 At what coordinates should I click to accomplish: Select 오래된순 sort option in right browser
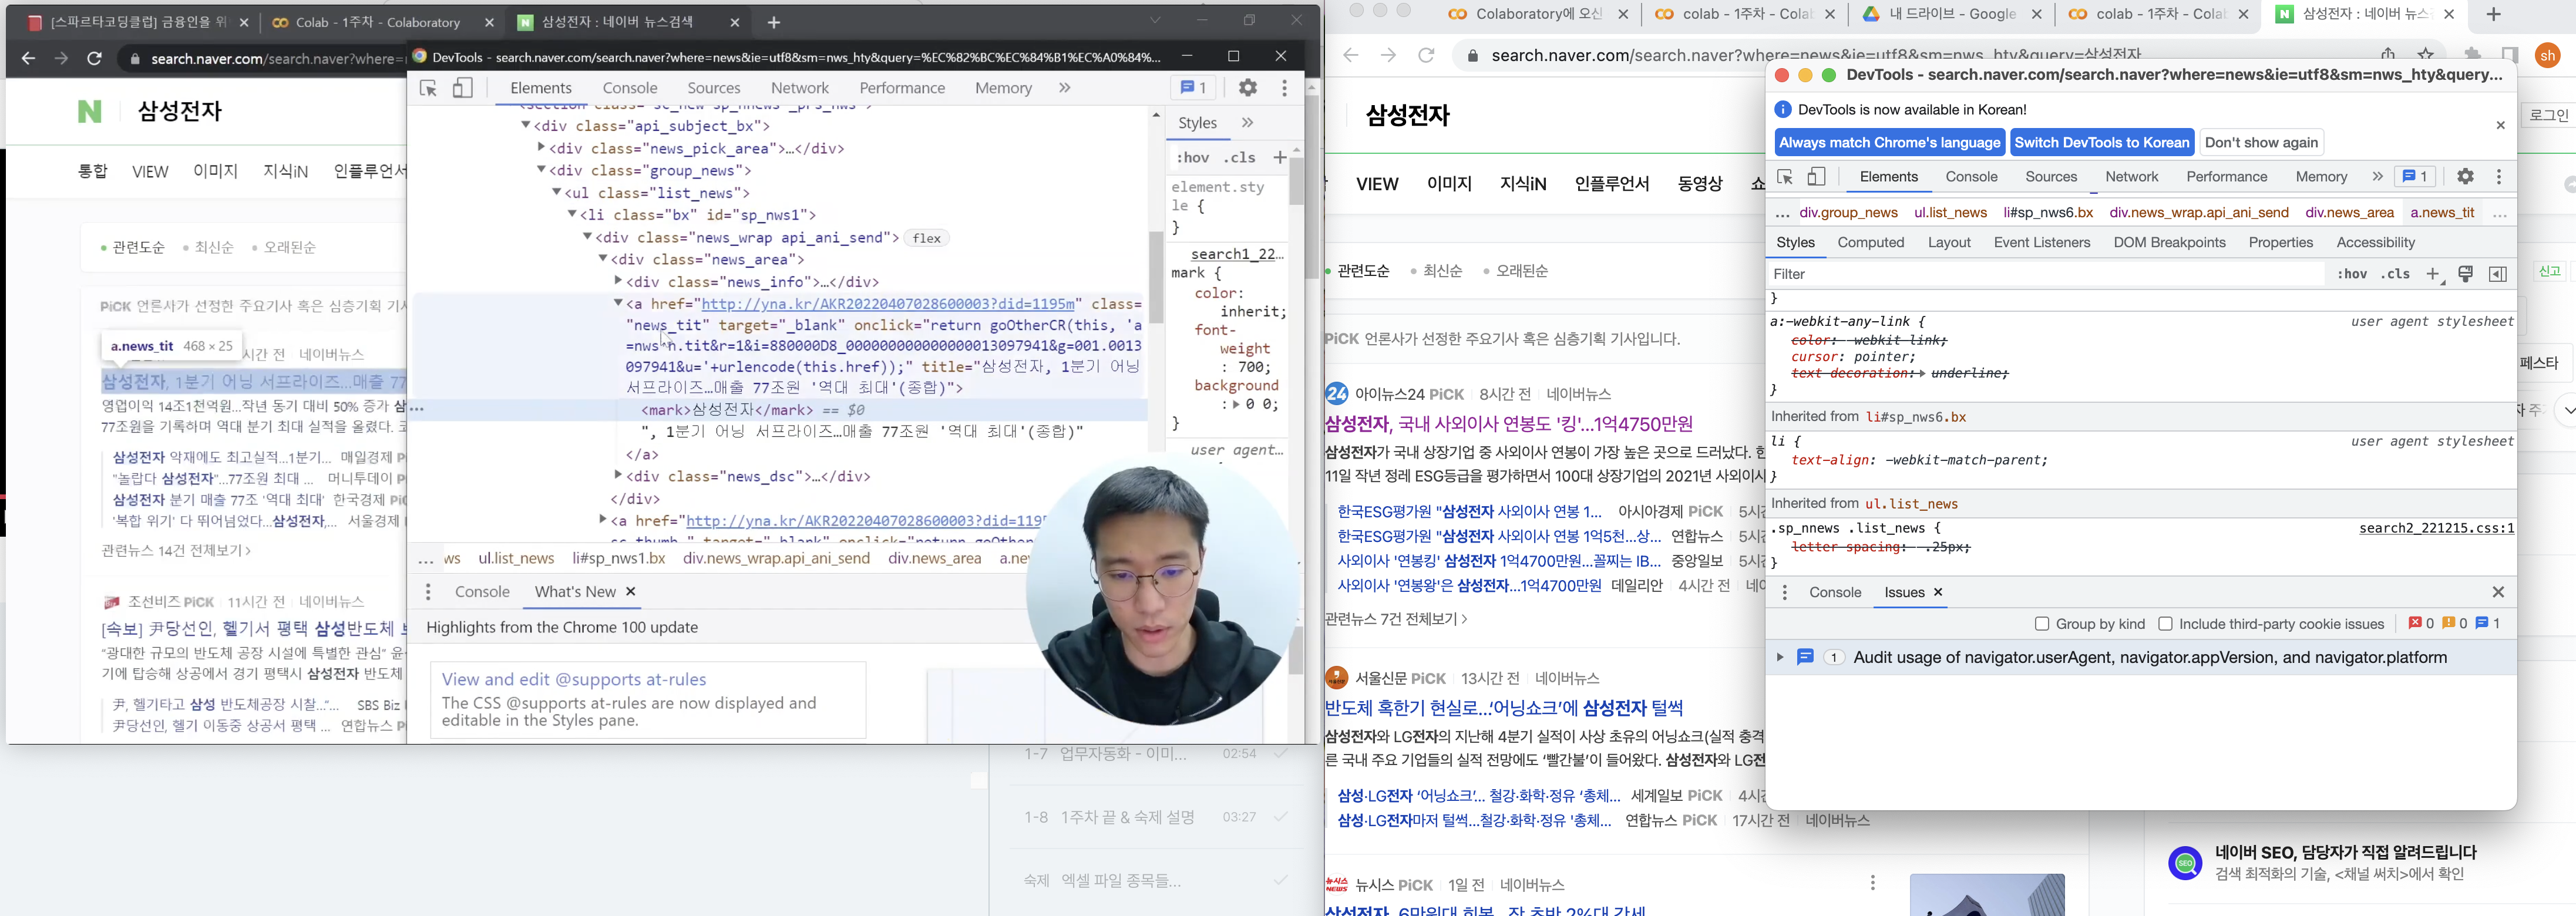(1521, 271)
